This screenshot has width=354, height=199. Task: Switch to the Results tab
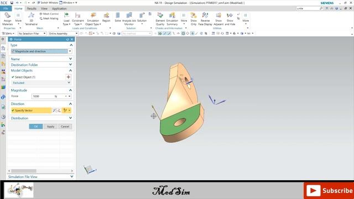pyautogui.click(x=32, y=9)
